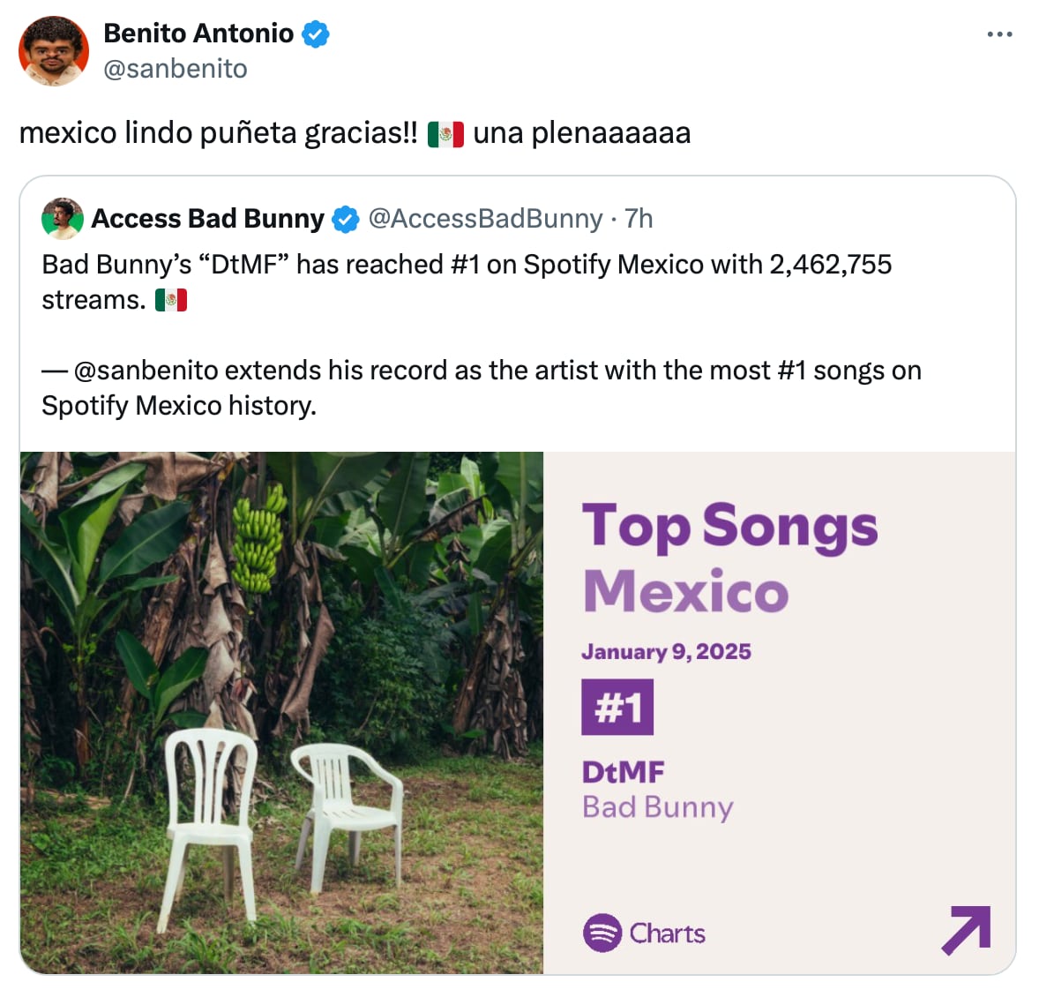The width and height of the screenshot is (1039, 997).
Task: Open Benito Antonio's profile picture
Action: coord(54,50)
